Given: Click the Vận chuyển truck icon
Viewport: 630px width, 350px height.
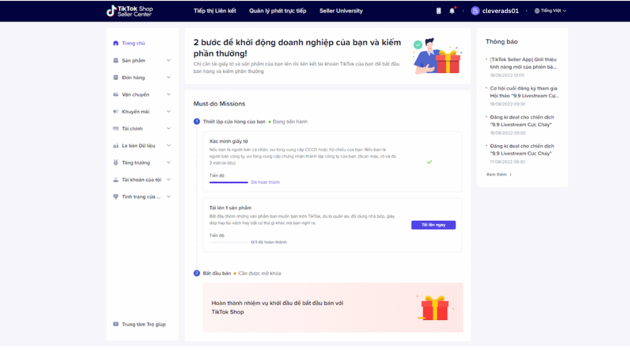Looking at the screenshot, I should pos(116,94).
